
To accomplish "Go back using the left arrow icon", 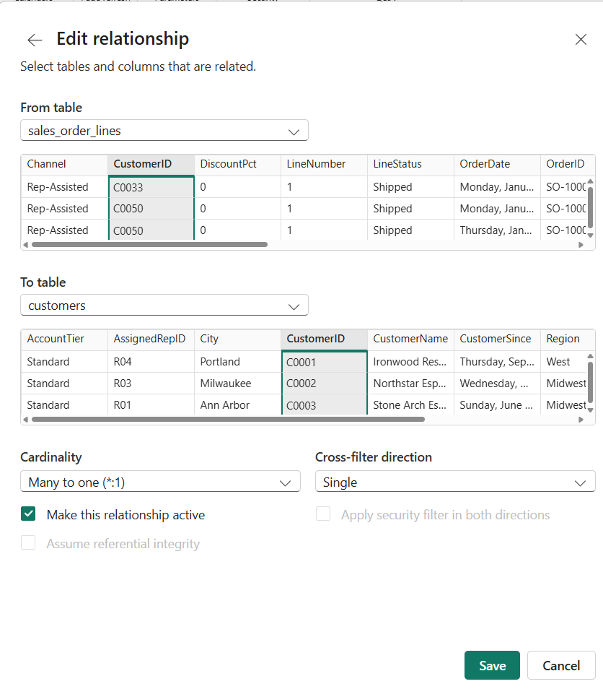I will 35,40.
